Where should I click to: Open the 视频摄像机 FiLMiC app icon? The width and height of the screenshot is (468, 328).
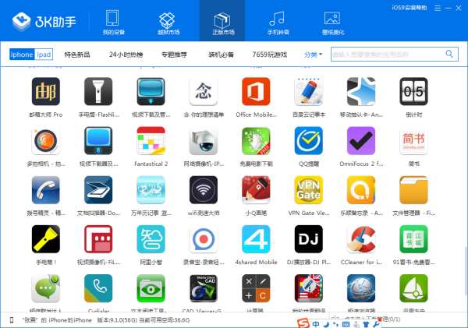[x=98, y=239]
